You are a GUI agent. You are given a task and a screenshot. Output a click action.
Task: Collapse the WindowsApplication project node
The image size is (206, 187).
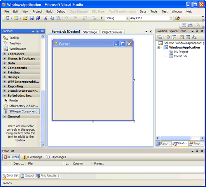(159, 47)
